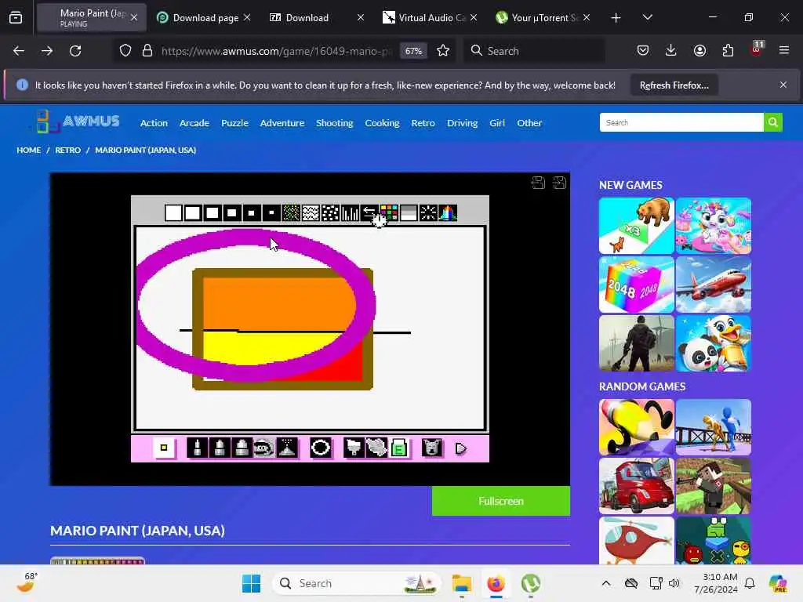Open File Explorer from the taskbar
803x602 pixels.
(461, 583)
